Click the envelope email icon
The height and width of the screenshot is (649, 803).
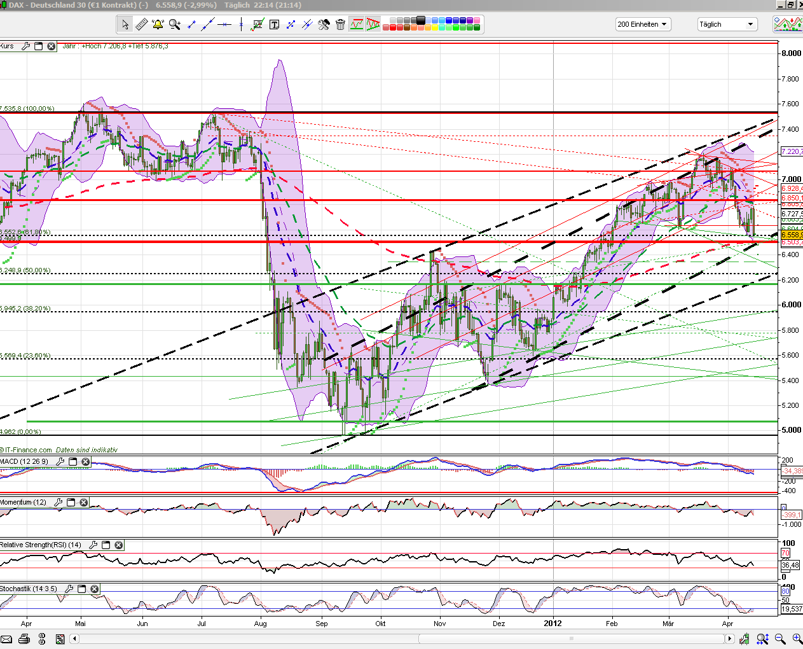[6, 639]
